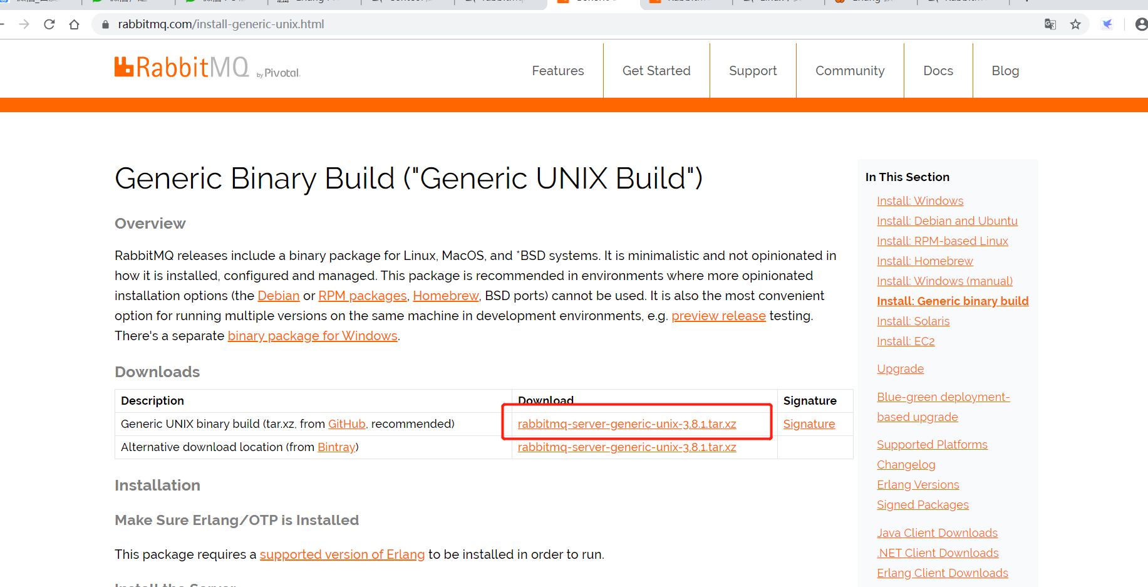The width and height of the screenshot is (1148, 587).
Task: Open Java Client Downloads link
Action: tap(937, 533)
